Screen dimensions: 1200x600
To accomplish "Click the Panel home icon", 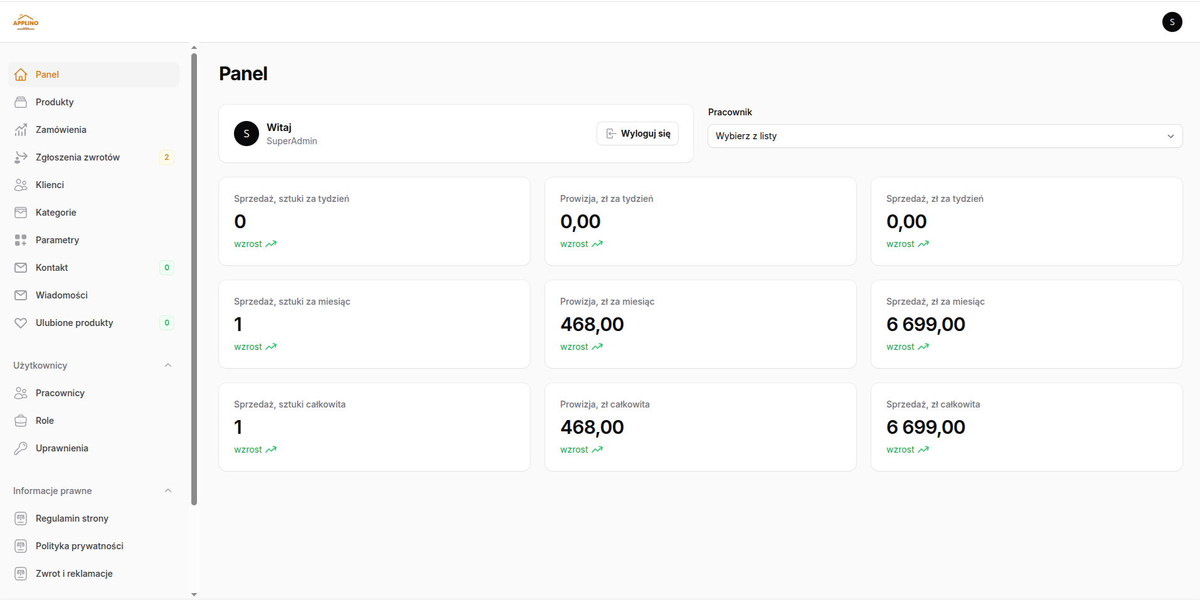I will (21, 75).
